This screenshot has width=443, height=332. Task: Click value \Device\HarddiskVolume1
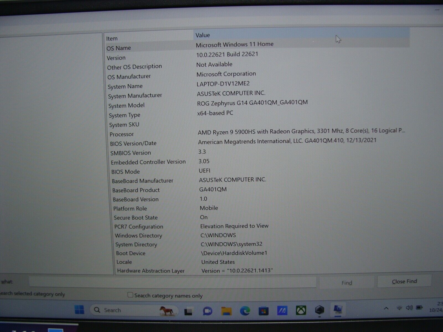[x=234, y=253]
